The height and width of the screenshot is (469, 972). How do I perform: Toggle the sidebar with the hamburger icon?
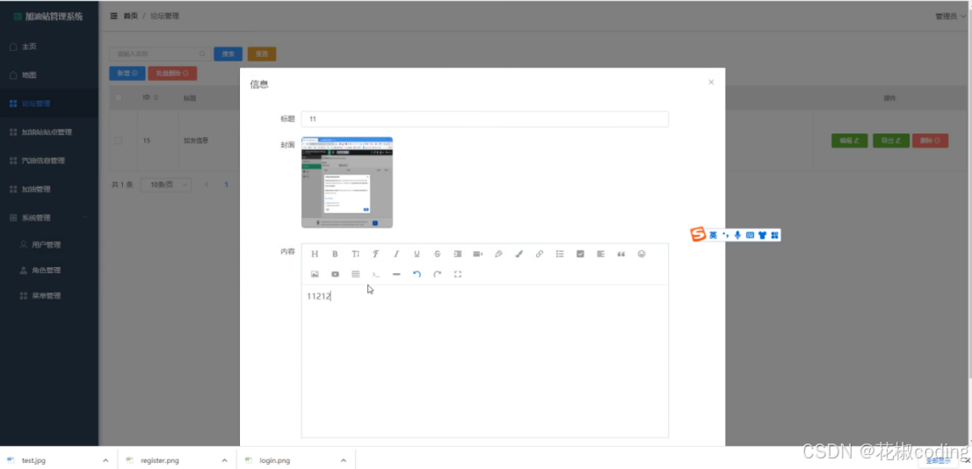[x=114, y=16]
